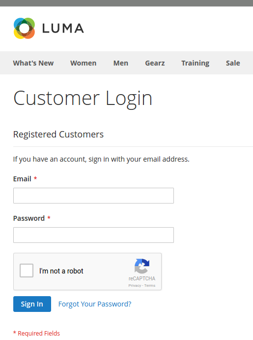Open the reCAPTCHA Privacy link

click(x=135, y=286)
